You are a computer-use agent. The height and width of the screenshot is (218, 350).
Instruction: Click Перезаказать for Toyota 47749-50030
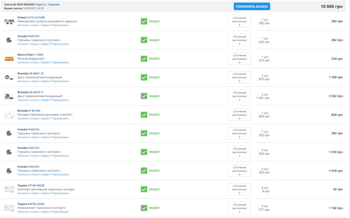pos(60,193)
